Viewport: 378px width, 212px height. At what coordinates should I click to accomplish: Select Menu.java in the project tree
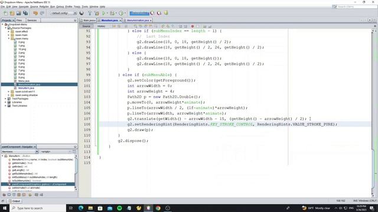pos(24,81)
